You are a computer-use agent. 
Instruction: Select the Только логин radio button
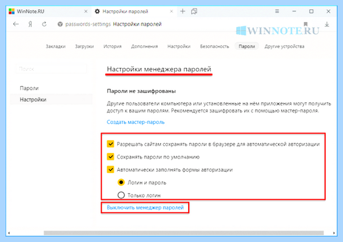pos(121,195)
